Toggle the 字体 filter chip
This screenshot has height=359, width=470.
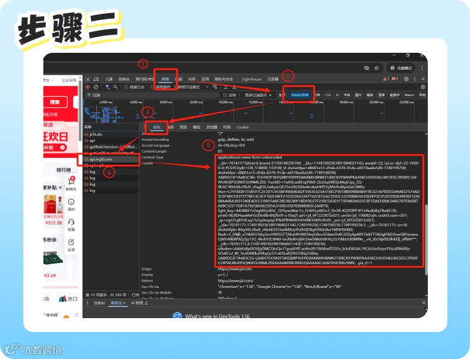(347, 95)
